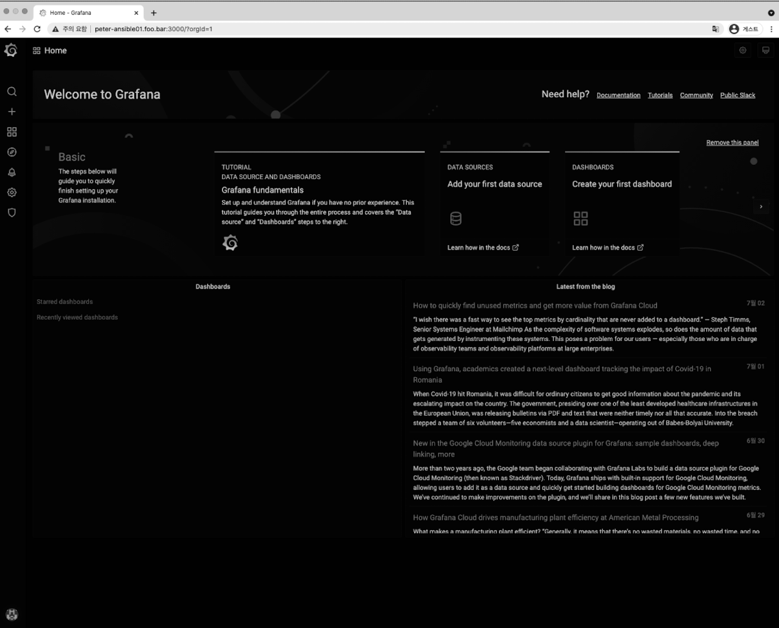Open dashboard settings gear at top right
Viewport: 779px width, 628px height.
click(x=743, y=50)
